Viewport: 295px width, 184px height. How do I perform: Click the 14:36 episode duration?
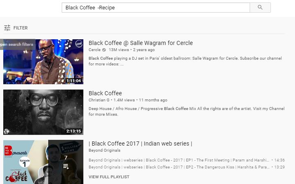pyautogui.click(x=279, y=160)
